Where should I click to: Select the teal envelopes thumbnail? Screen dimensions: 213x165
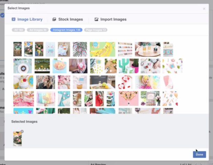click(x=64, y=99)
